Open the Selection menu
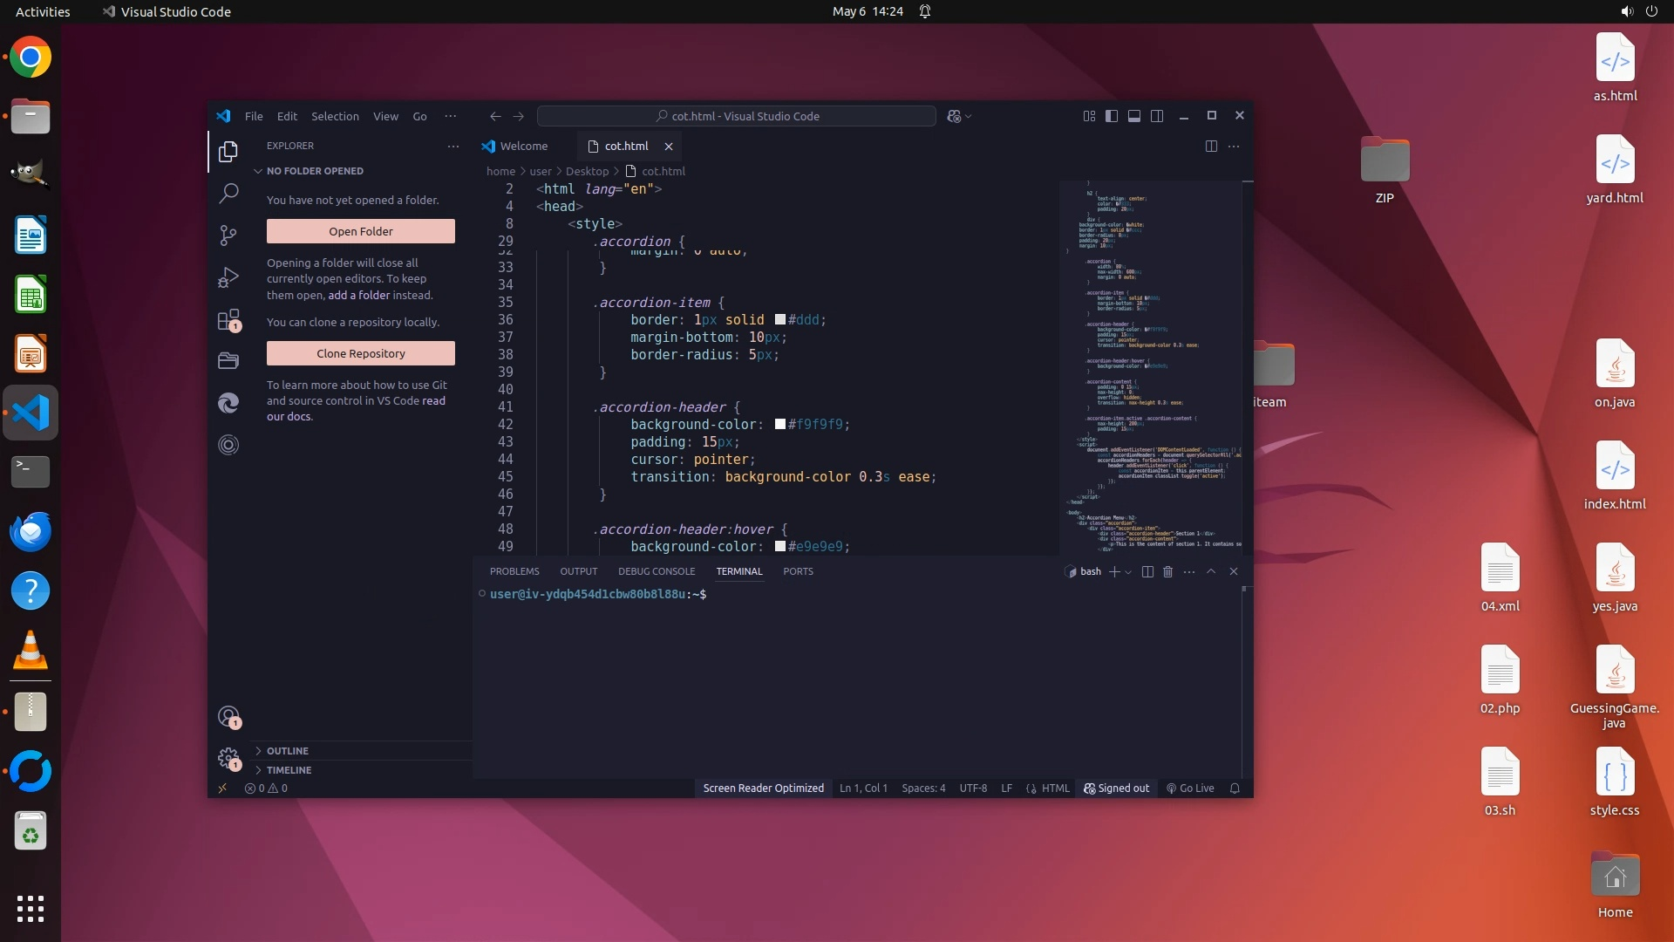This screenshot has width=1674, height=942. pyautogui.click(x=335, y=116)
